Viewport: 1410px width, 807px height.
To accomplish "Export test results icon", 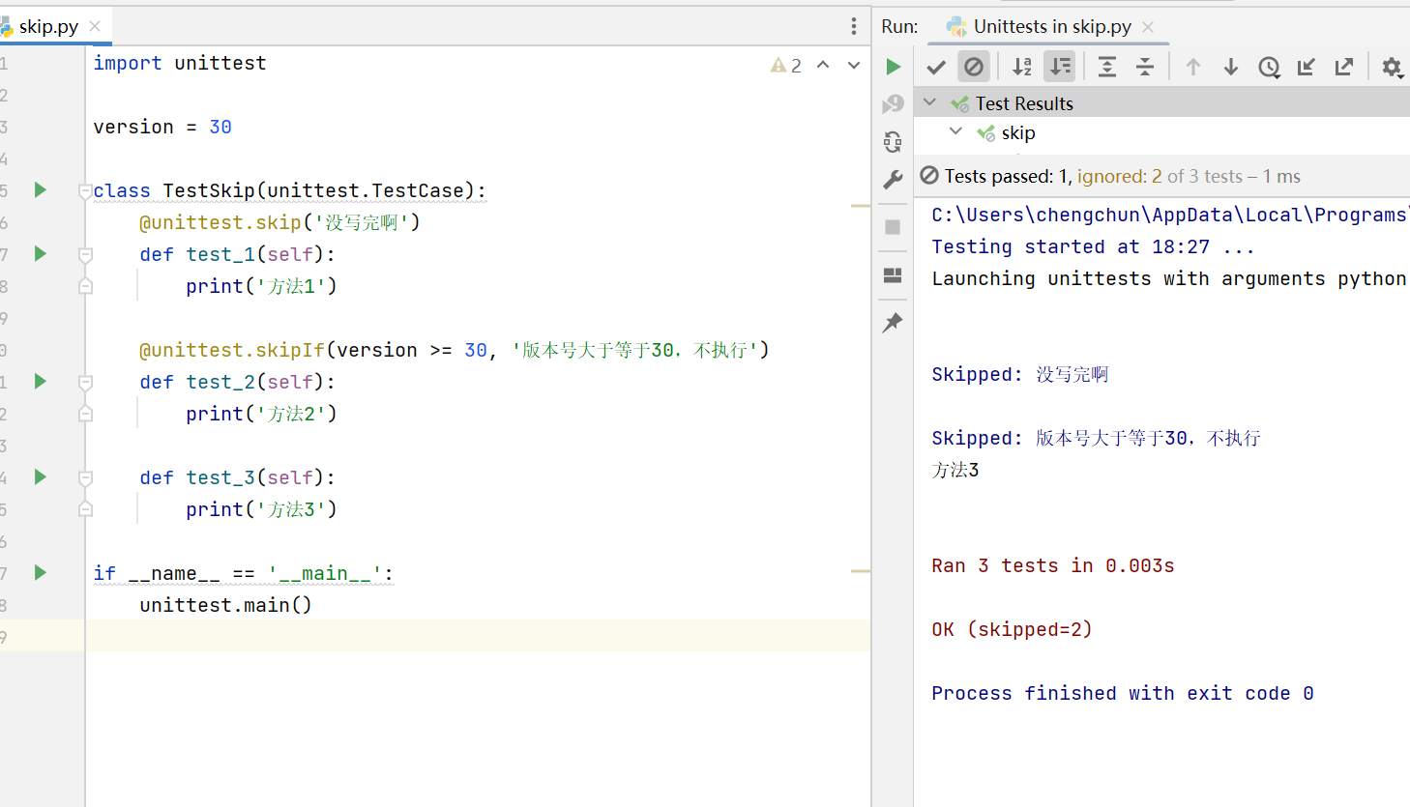I will [x=1344, y=67].
